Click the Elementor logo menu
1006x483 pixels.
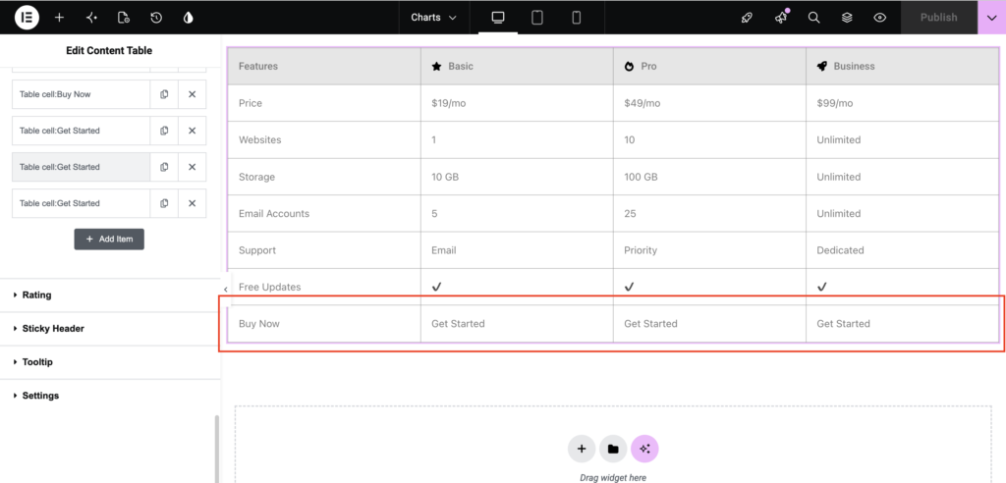click(27, 18)
